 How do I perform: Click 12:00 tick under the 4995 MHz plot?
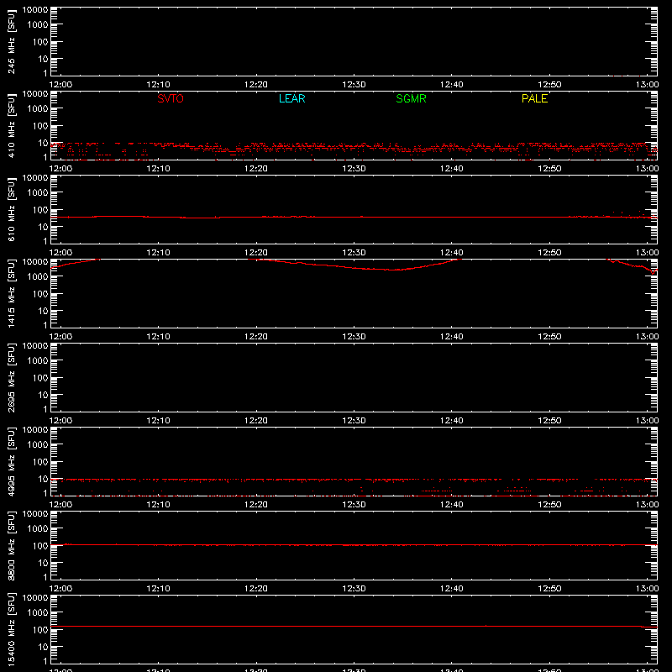click(x=60, y=505)
